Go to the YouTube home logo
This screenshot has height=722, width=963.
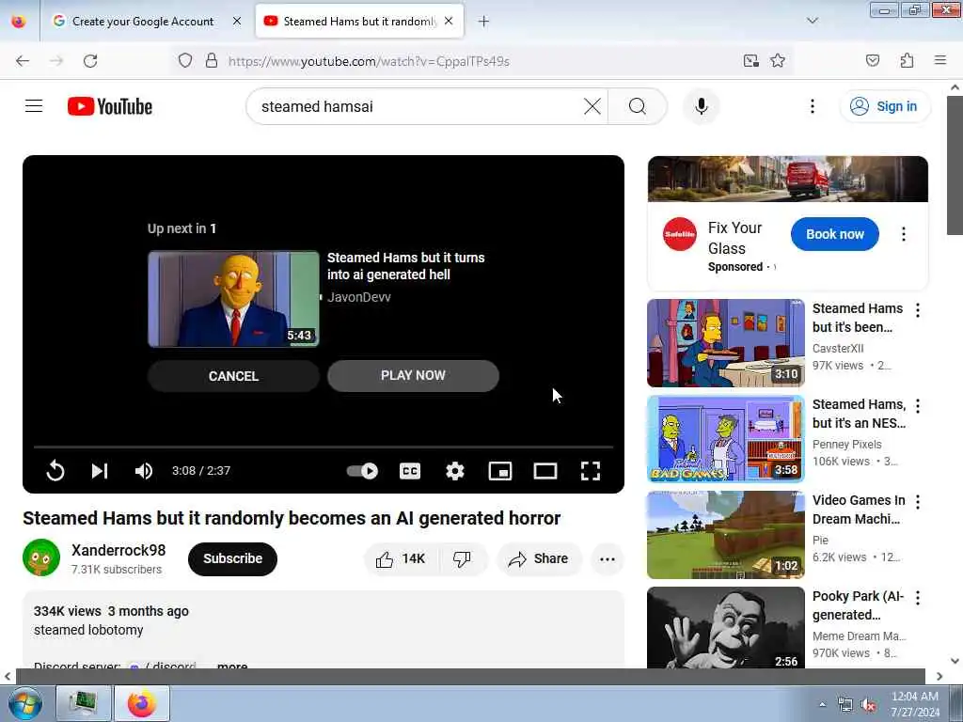tap(110, 106)
